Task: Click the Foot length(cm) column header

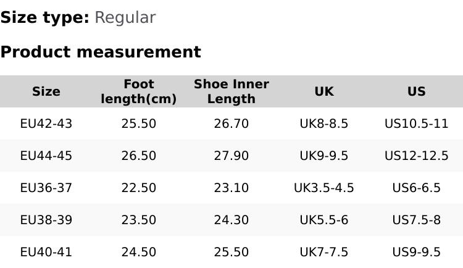Action: click(139, 91)
